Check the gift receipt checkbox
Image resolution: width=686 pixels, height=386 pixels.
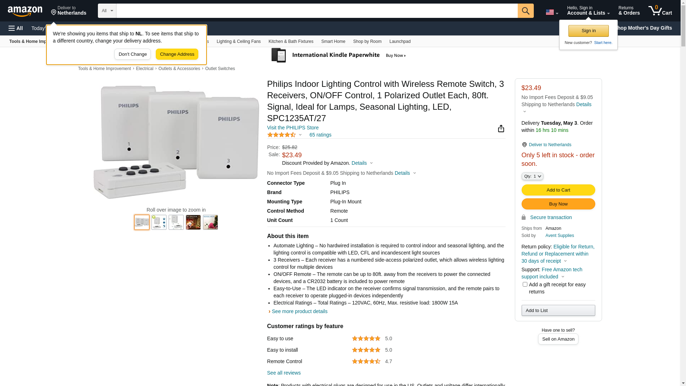click(525, 284)
